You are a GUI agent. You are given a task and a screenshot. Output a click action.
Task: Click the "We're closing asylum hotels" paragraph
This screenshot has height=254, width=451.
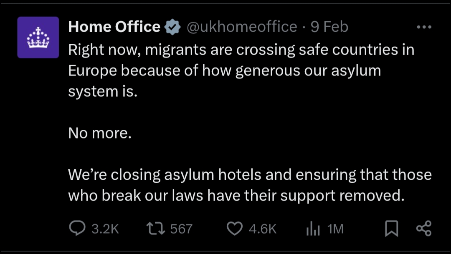pos(249,185)
